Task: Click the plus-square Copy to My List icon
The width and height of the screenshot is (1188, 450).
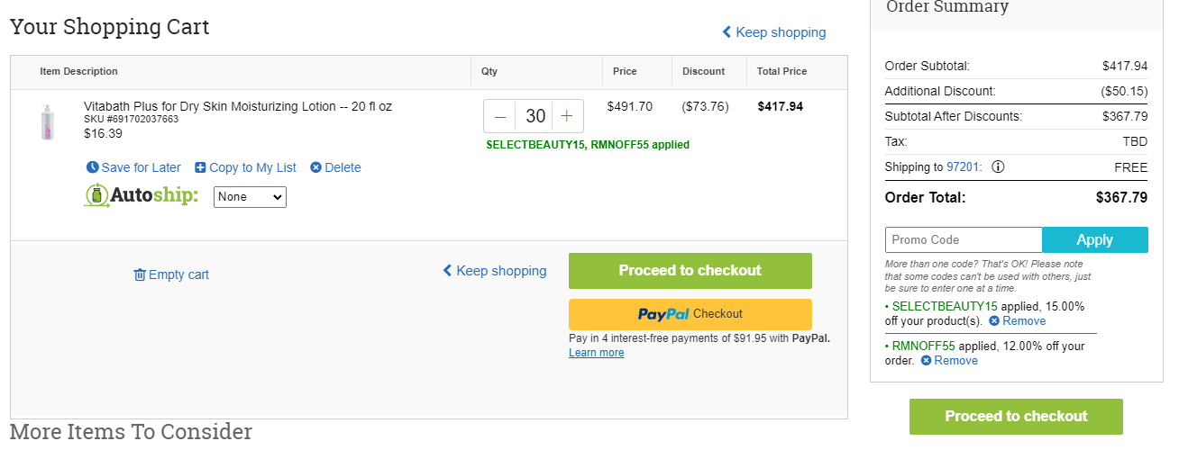Action: coord(200,167)
